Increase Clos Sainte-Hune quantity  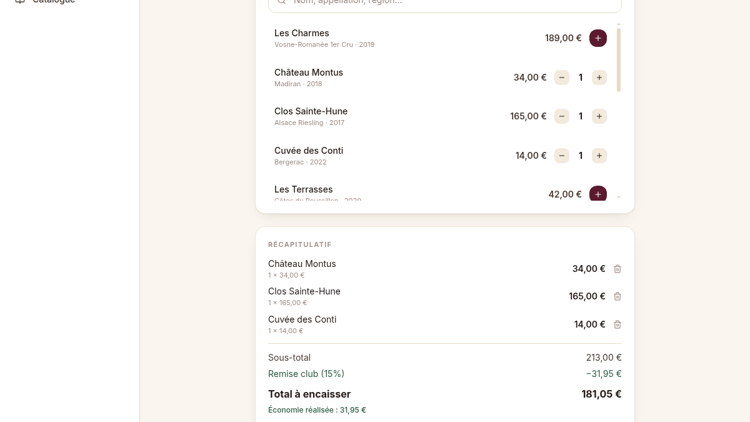tap(599, 116)
